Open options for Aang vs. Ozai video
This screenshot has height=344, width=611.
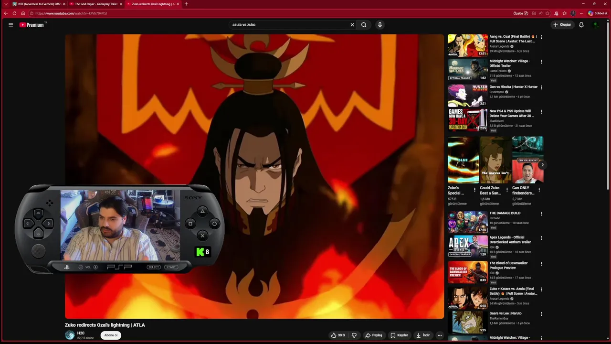(x=541, y=37)
